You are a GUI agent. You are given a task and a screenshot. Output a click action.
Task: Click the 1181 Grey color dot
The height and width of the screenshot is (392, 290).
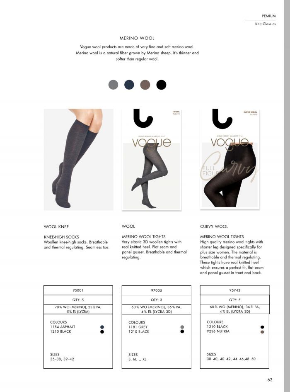point(182,327)
